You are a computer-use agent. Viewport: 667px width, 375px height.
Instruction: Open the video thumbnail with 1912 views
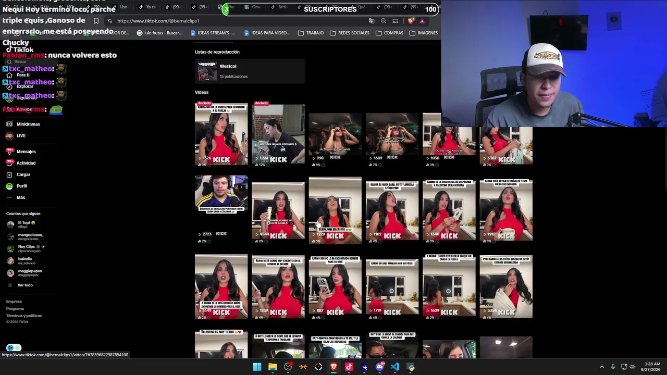506,211
